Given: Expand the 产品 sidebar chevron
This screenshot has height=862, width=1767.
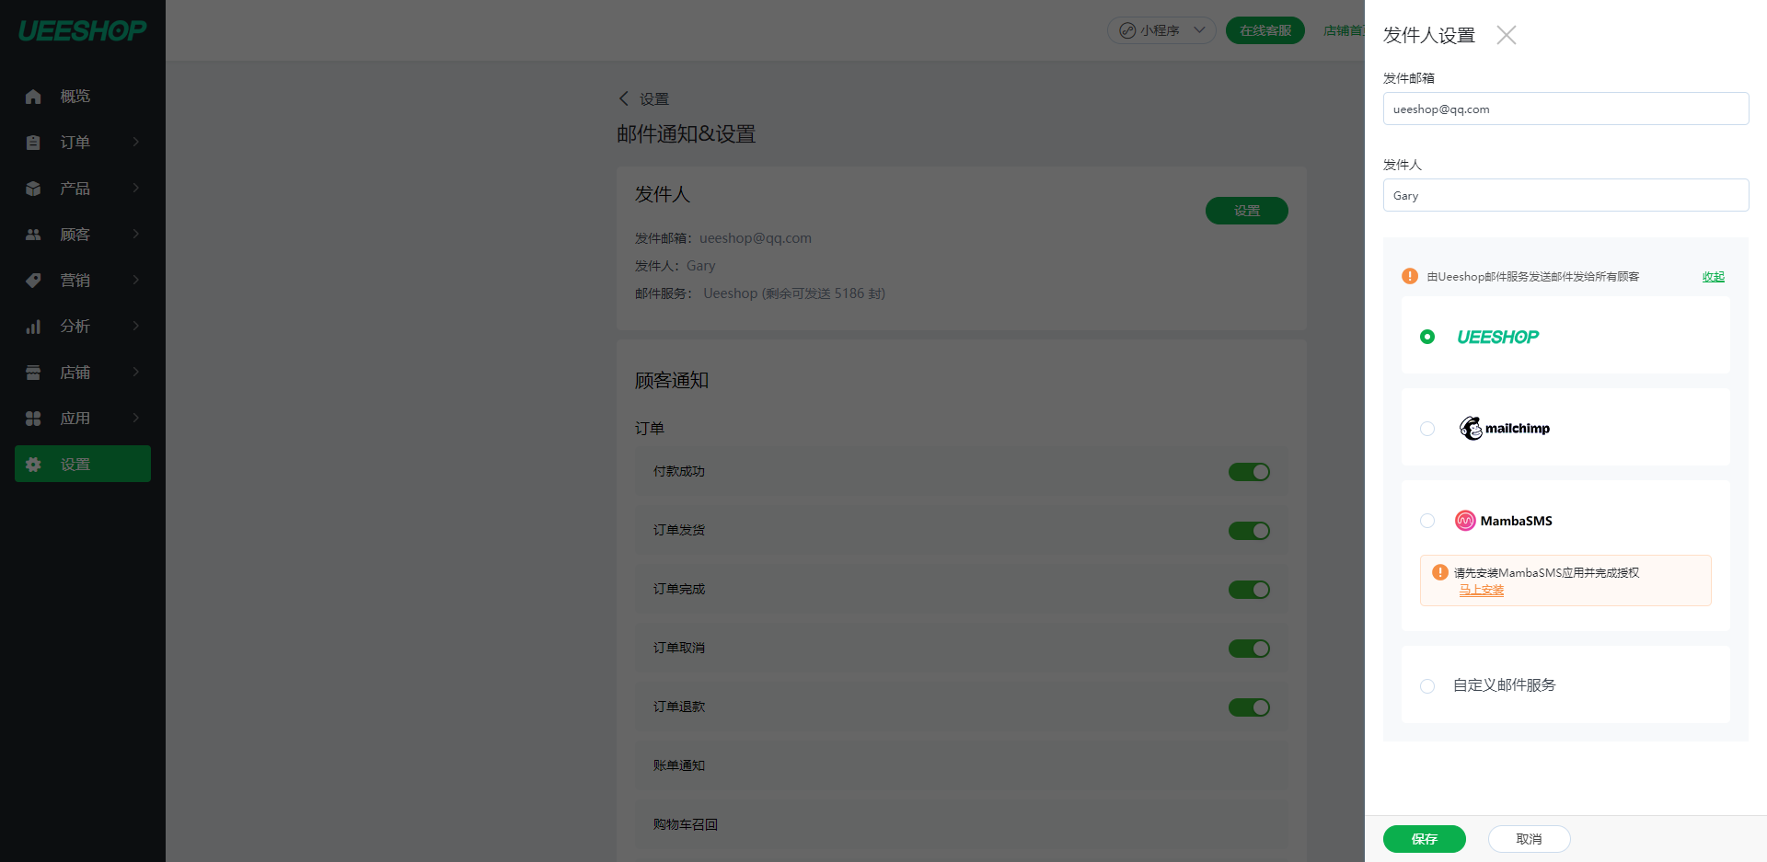Looking at the screenshot, I should coord(136,188).
